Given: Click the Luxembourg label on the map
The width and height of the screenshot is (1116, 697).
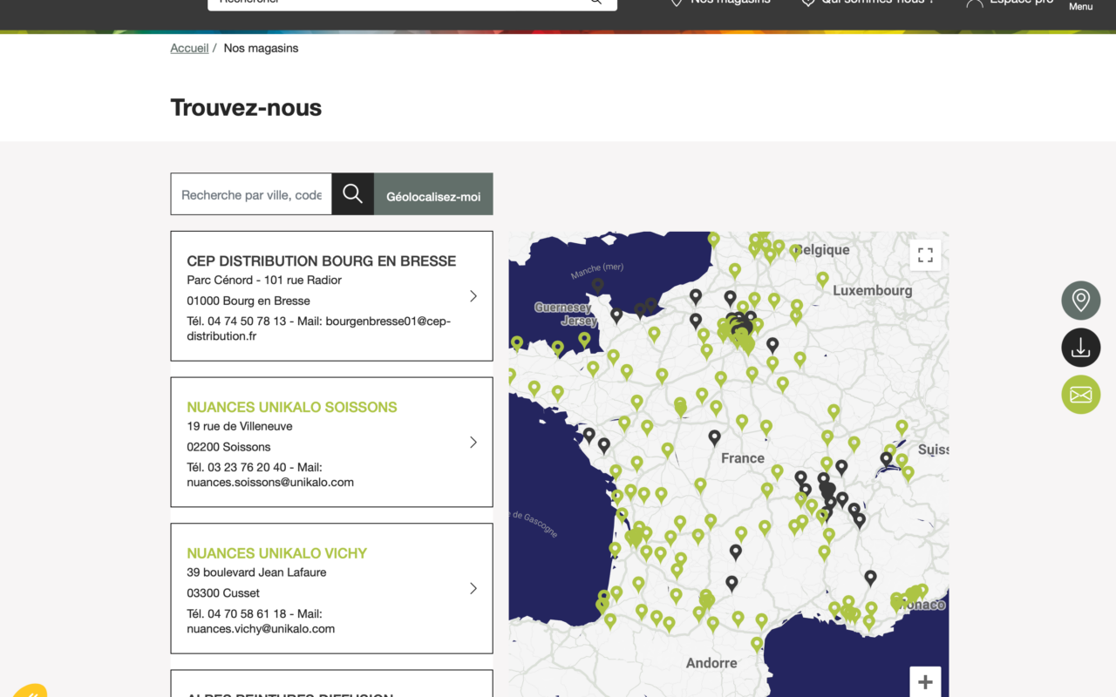Looking at the screenshot, I should (873, 290).
